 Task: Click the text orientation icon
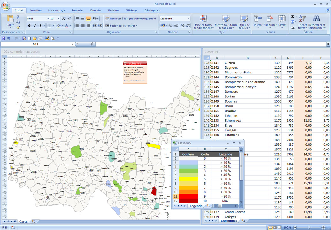[95, 19]
